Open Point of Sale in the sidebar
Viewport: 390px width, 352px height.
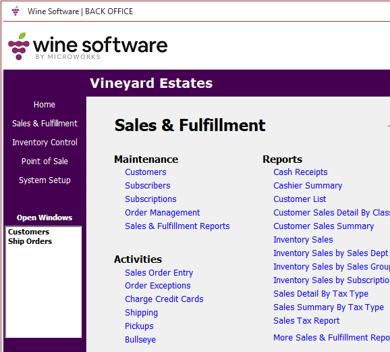click(x=45, y=161)
